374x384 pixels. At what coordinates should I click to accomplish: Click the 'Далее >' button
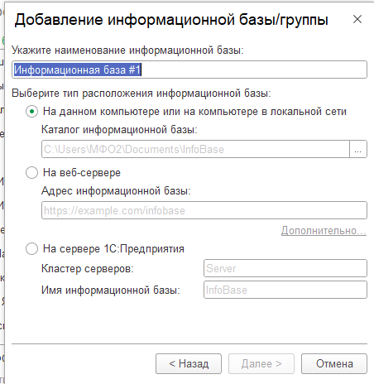click(x=261, y=364)
